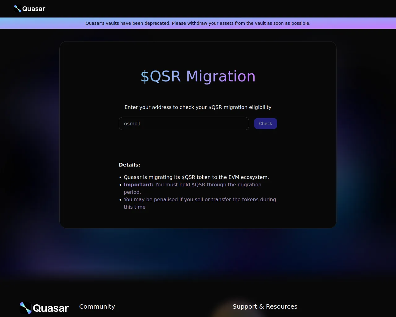Click the 'Enter your address' instruction text
Viewport: 396px width, 317px height.
coord(198,107)
